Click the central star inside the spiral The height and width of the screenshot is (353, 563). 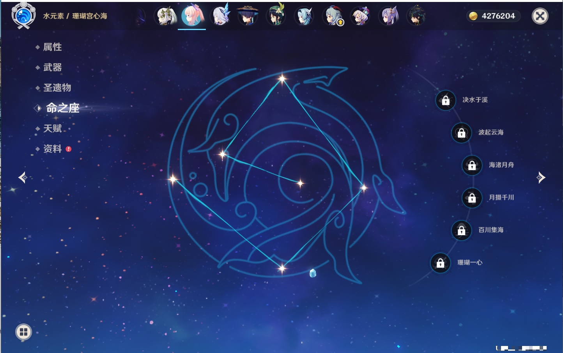(300, 183)
